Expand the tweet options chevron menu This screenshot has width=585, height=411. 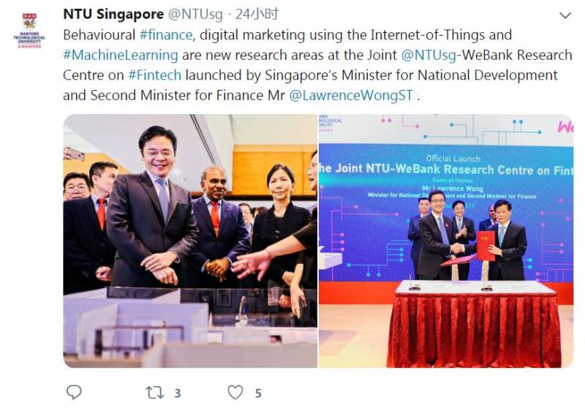[565, 15]
